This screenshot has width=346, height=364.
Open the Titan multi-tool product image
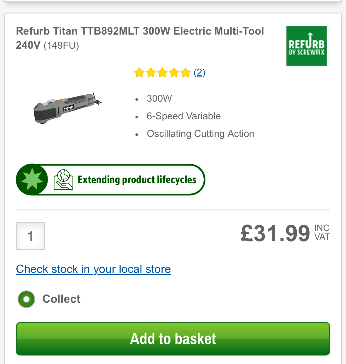(x=67, y=108)
